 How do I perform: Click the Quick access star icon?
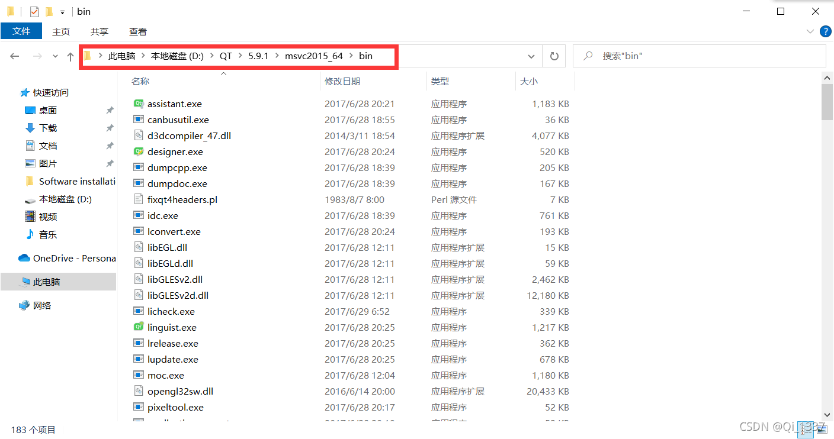coord(24,92)
